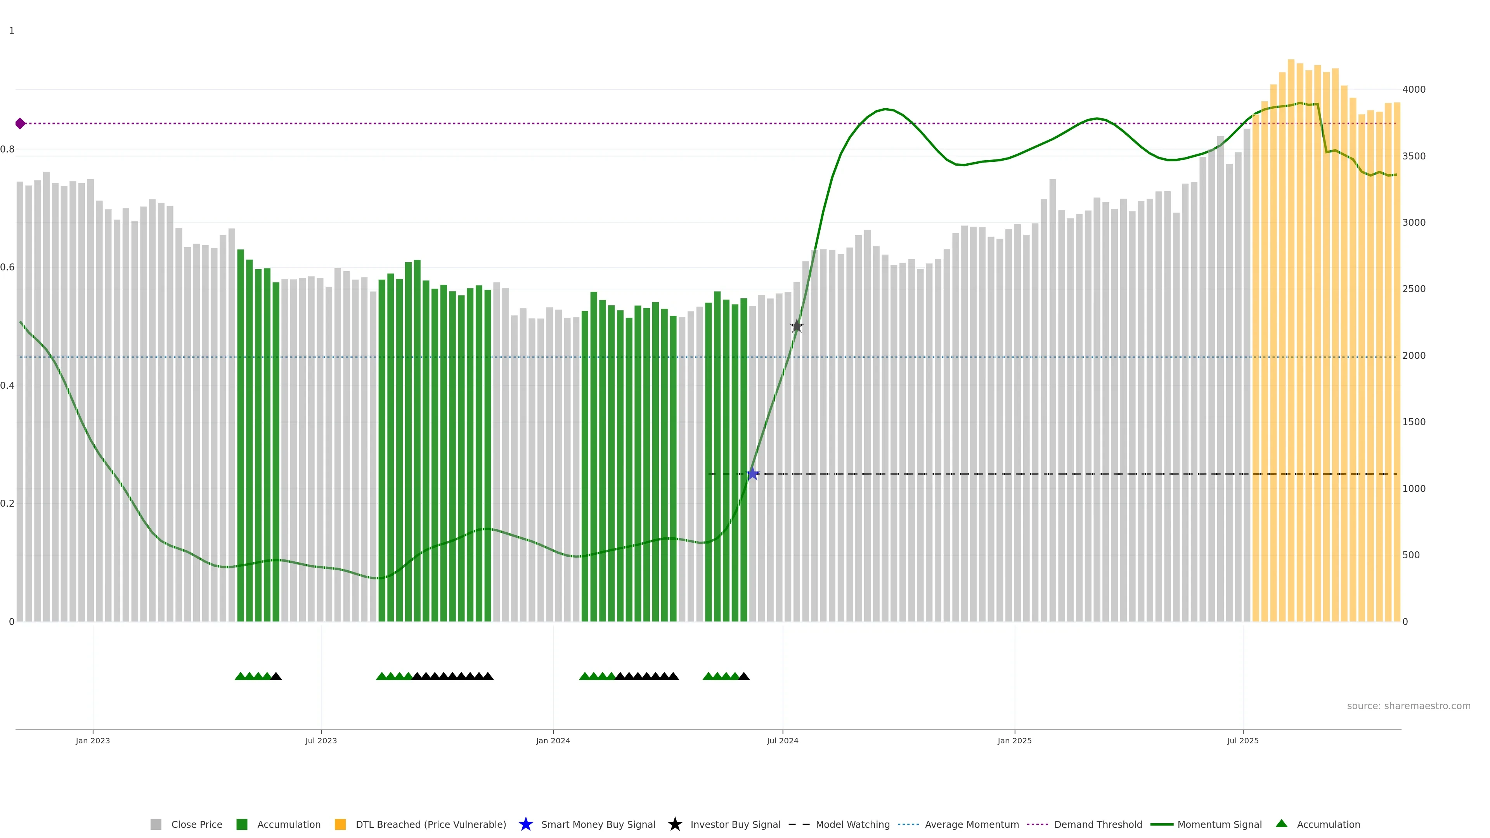The image size is (1490, 838).
Task: Toggle the Momentum Signal legend entry
Action: [x=1219, y=824]
